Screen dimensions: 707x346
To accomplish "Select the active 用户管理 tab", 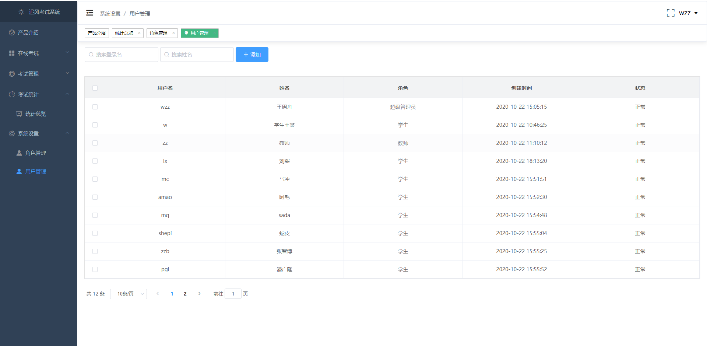I will pos(200,33).
